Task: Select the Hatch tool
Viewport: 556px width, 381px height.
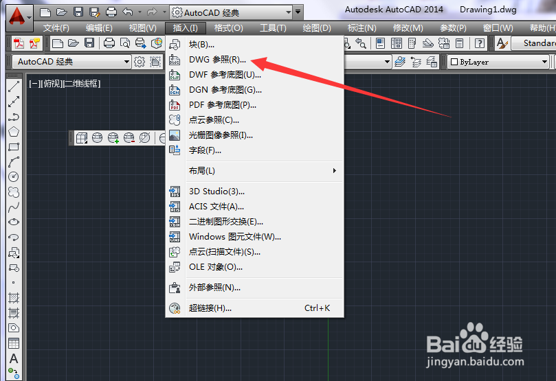Action: pos(14,298)
